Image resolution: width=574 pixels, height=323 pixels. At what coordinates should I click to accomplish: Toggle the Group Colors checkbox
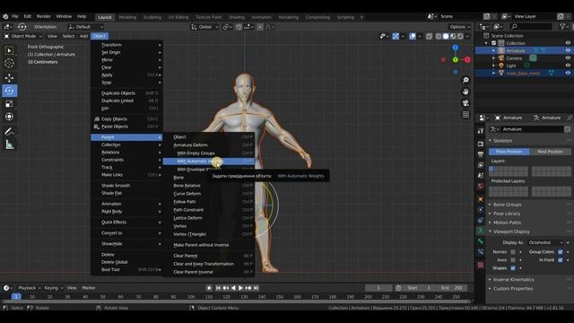pos(560,252)
